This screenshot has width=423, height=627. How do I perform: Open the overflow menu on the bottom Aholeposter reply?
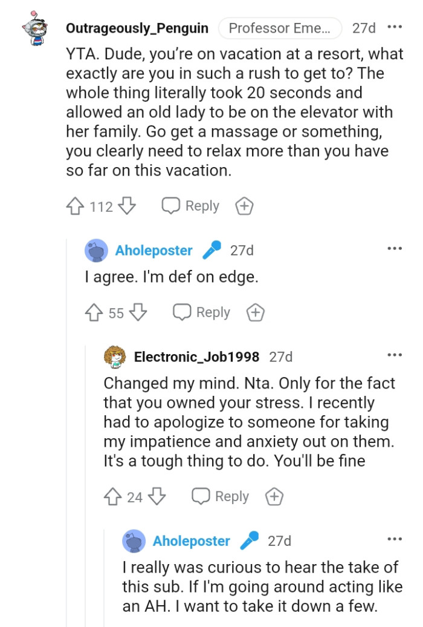tap(395, 539)
